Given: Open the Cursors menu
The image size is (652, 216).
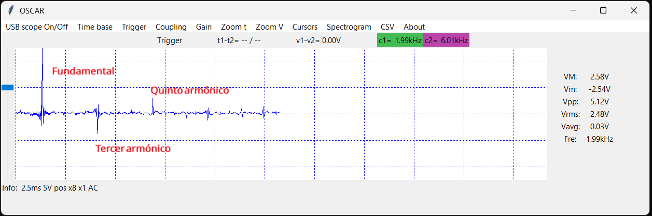Looking at the screenshot, I should pos(305,27).
